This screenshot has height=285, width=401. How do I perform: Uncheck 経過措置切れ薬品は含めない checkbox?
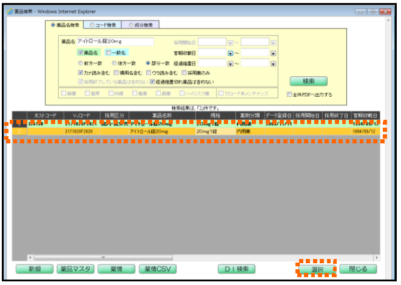153,81
